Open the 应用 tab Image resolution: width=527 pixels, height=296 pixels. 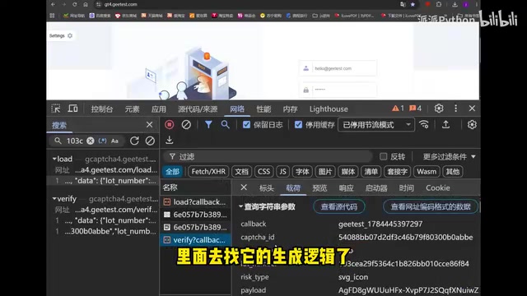(x=158, y=109)
